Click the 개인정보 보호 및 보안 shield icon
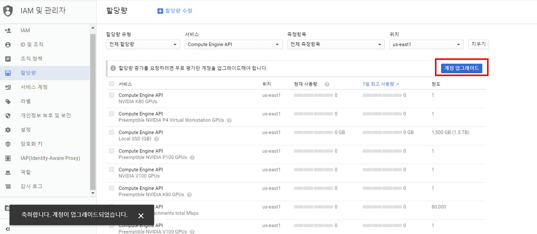The image size is (537, 234). (x=8, y=115)
